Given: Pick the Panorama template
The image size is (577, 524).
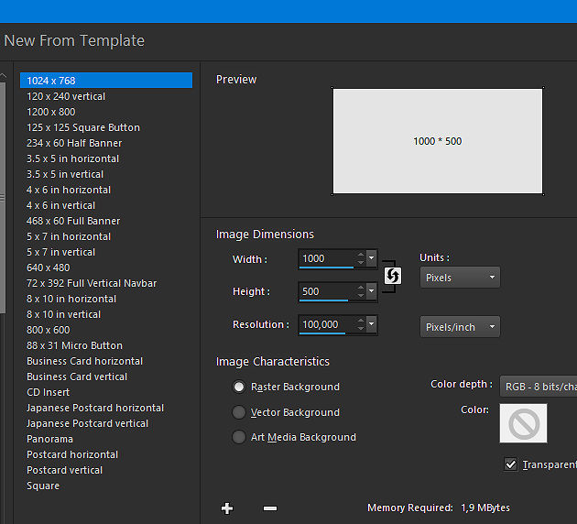Looking at the screenshot, I should coord(49,439).
